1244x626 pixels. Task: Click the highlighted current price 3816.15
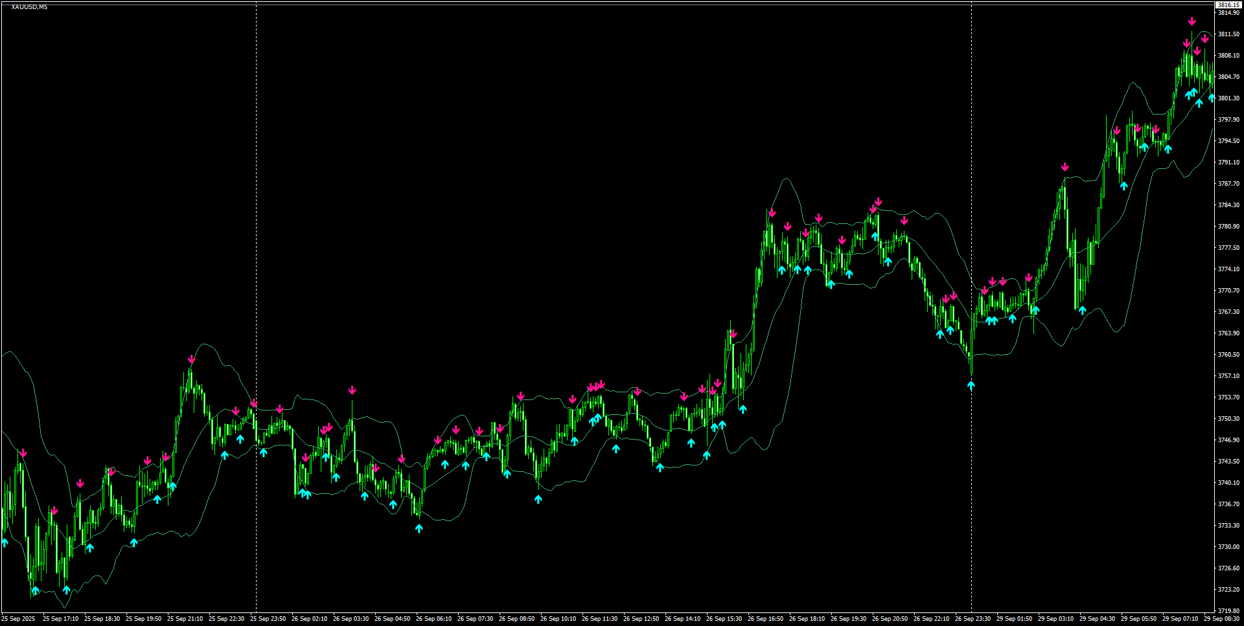click(1229, 5)
